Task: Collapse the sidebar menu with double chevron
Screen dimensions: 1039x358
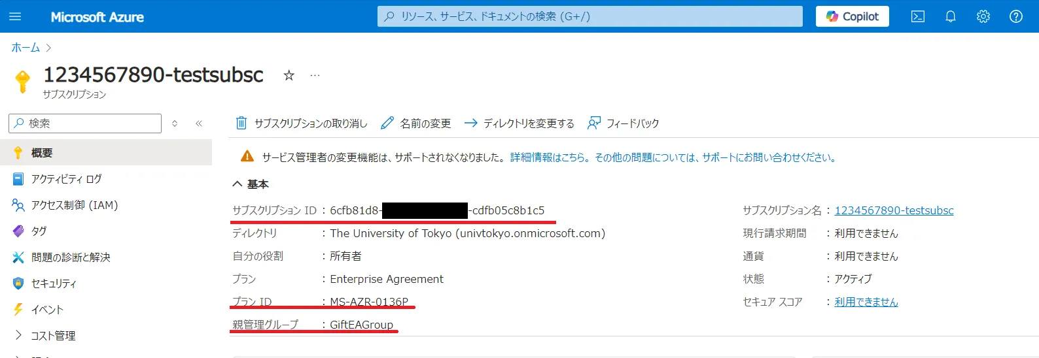Action: (x=199, y=123)
